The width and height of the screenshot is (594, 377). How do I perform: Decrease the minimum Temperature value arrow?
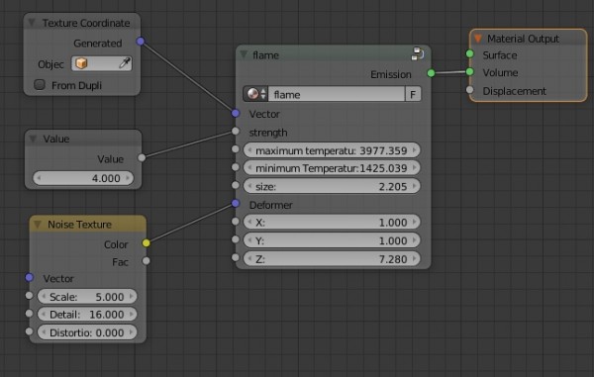(249, 167)
